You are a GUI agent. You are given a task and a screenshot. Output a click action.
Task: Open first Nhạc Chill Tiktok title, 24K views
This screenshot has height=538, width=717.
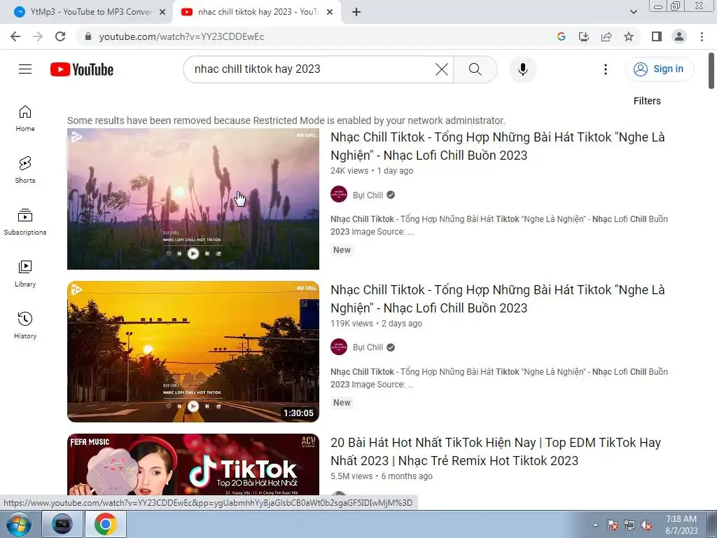[x=498, y=146]
